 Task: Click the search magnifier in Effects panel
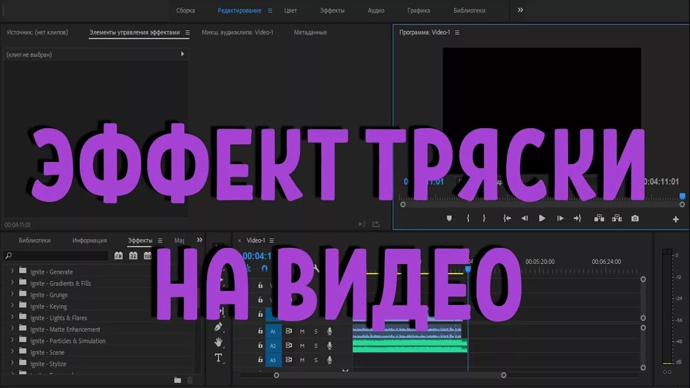coord(8,255)
